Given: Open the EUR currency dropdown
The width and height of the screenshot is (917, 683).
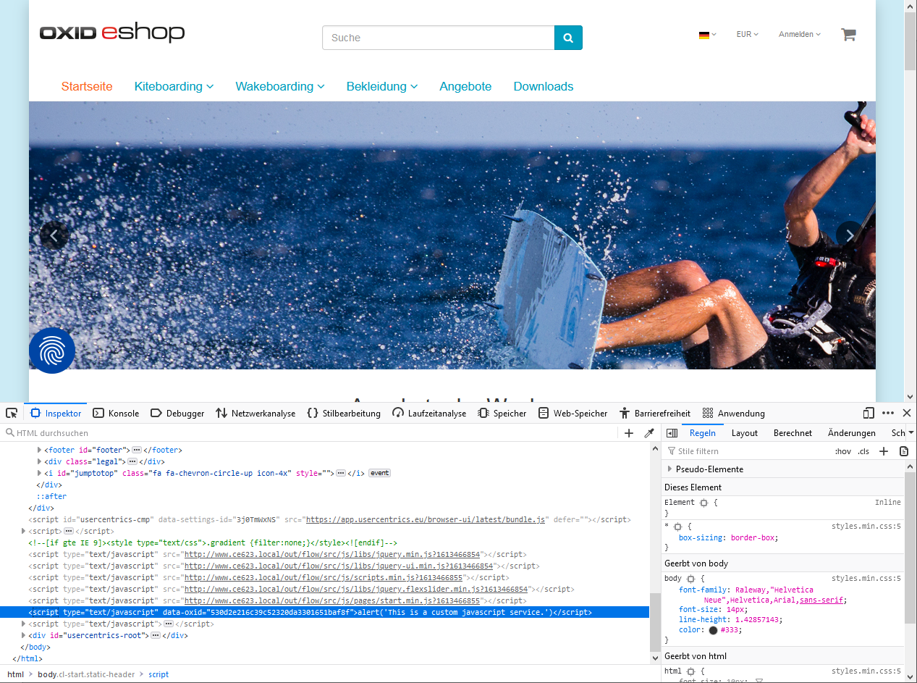Looking at the screenshot, I should pyautogui.click(x=747, y=34).
